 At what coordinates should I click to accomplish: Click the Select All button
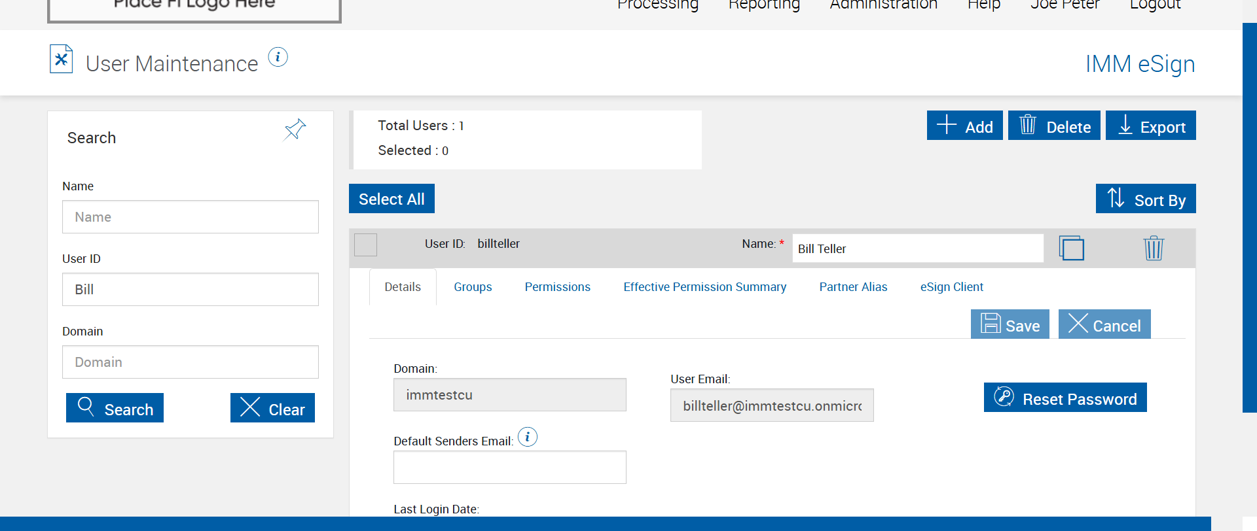click(392, 199)
